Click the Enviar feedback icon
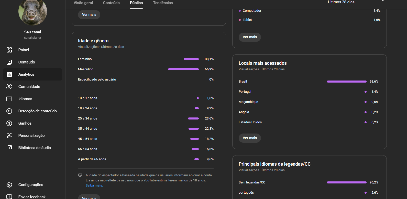 (9, 197)
